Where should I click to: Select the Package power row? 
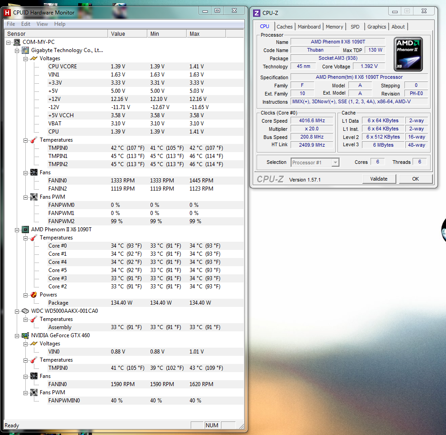pyautogui.click(x=146, y=303)
